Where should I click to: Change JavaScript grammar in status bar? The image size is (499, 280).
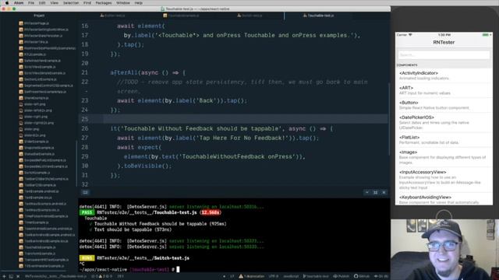pos(291,277)
